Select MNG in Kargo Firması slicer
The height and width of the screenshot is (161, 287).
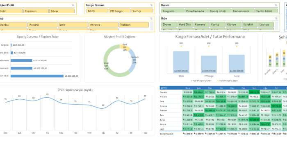(97, 11)
